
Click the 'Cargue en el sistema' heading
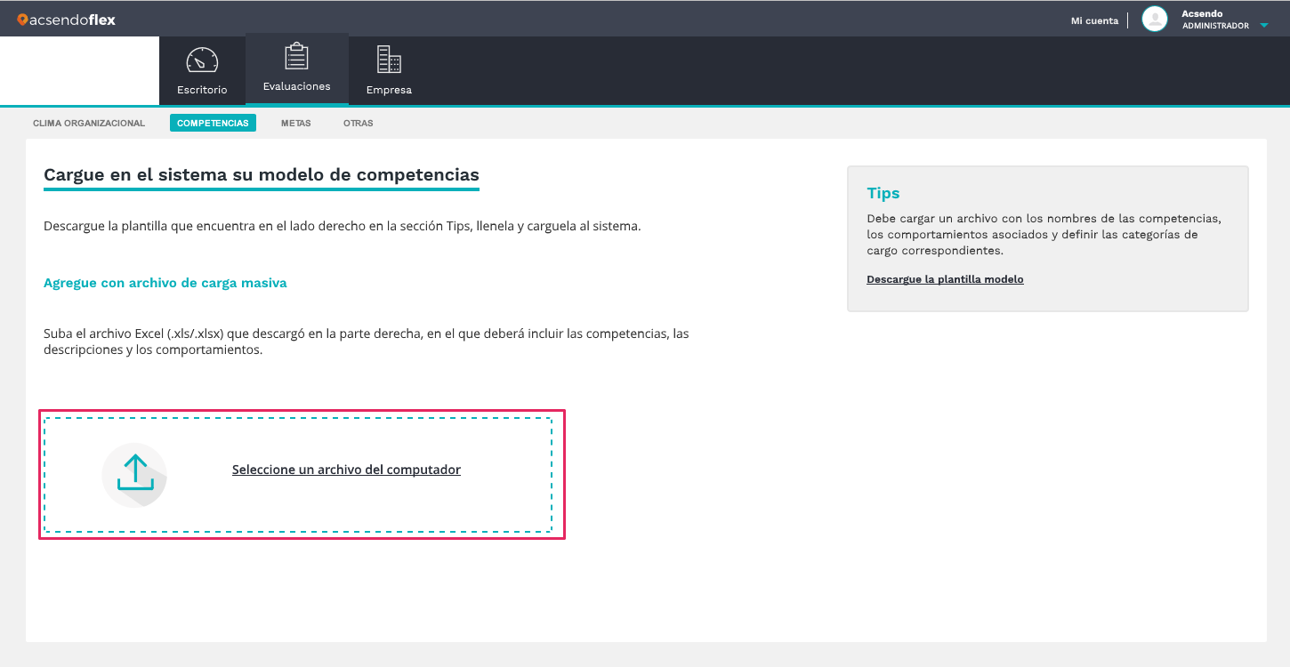point(262,175)
